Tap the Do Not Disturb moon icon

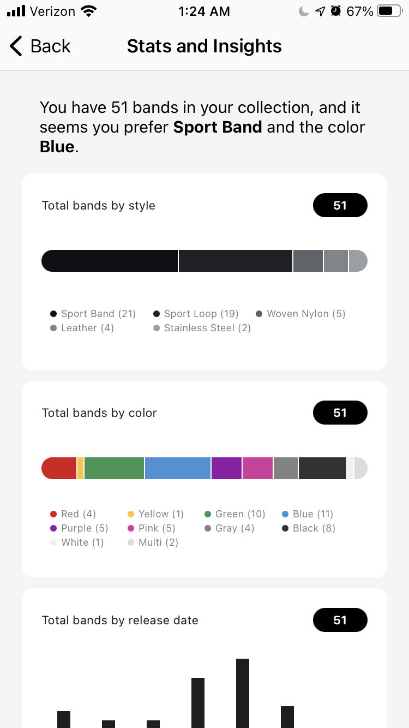pyautogui.click(x=304, y=11)
